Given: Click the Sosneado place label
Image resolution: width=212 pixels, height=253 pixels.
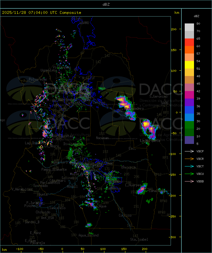Looking at the screenshot, I should (x=40, y=186).
